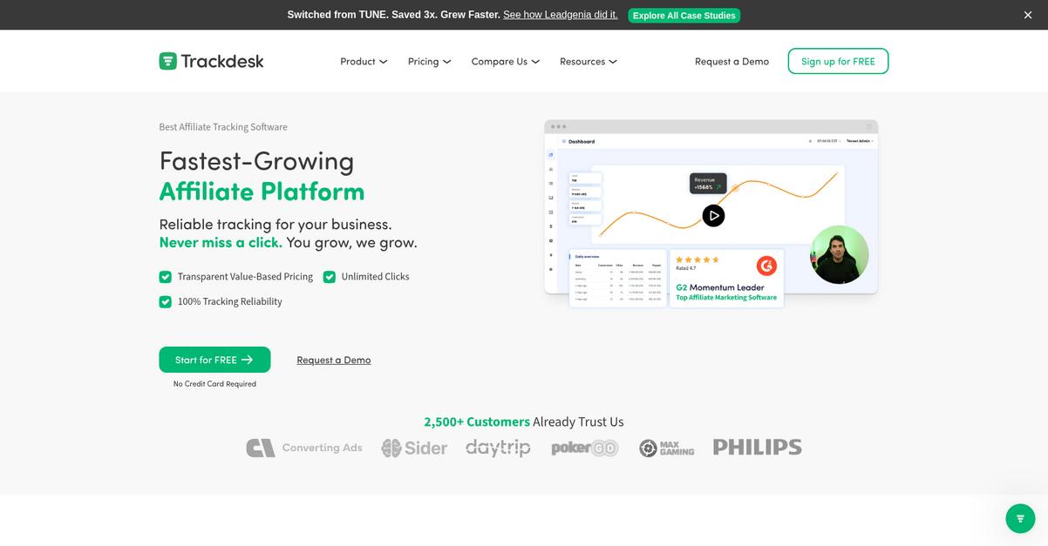Click the Converting Ads logo
The image size is (1048, 546).
(304, 448)
